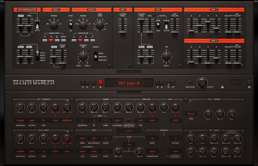Click the ENV-2 panel header
258x166 pixels.
pos(214,41)
